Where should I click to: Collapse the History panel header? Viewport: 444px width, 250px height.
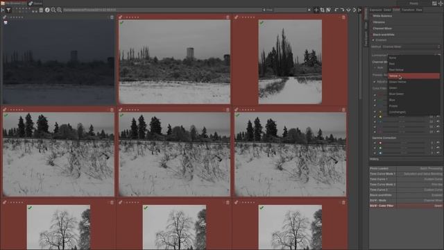click(x=374, y=159)
